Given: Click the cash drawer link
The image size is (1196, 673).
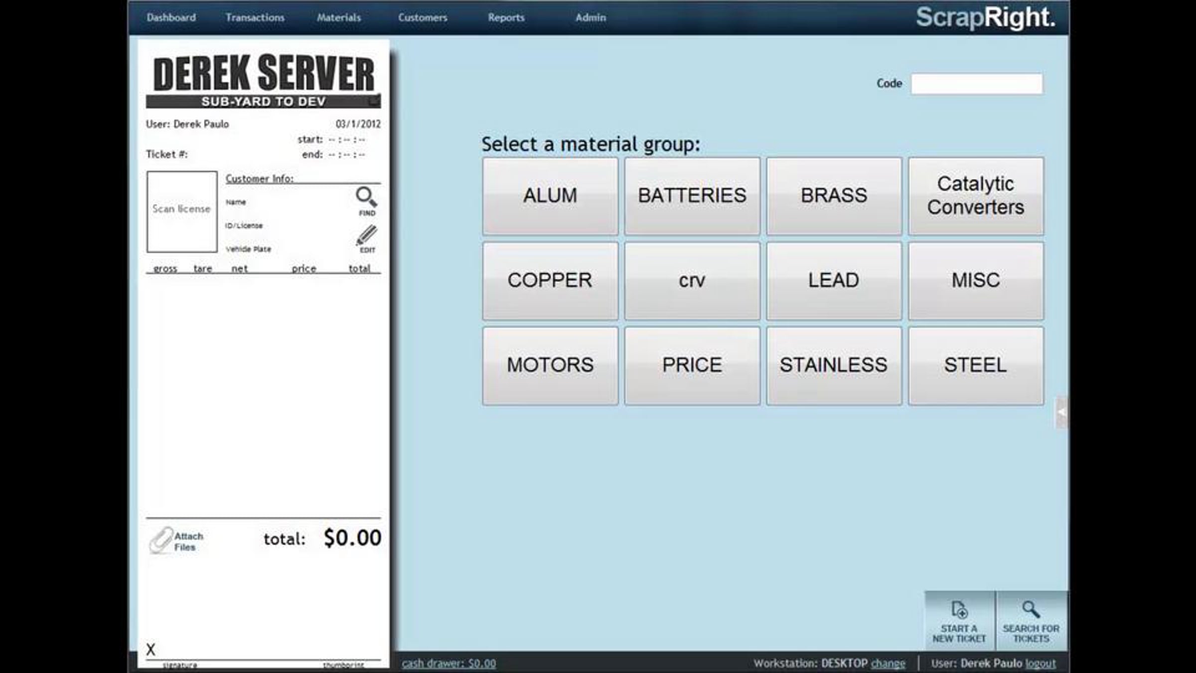Looking at the screenshot, I should (448, 664).
